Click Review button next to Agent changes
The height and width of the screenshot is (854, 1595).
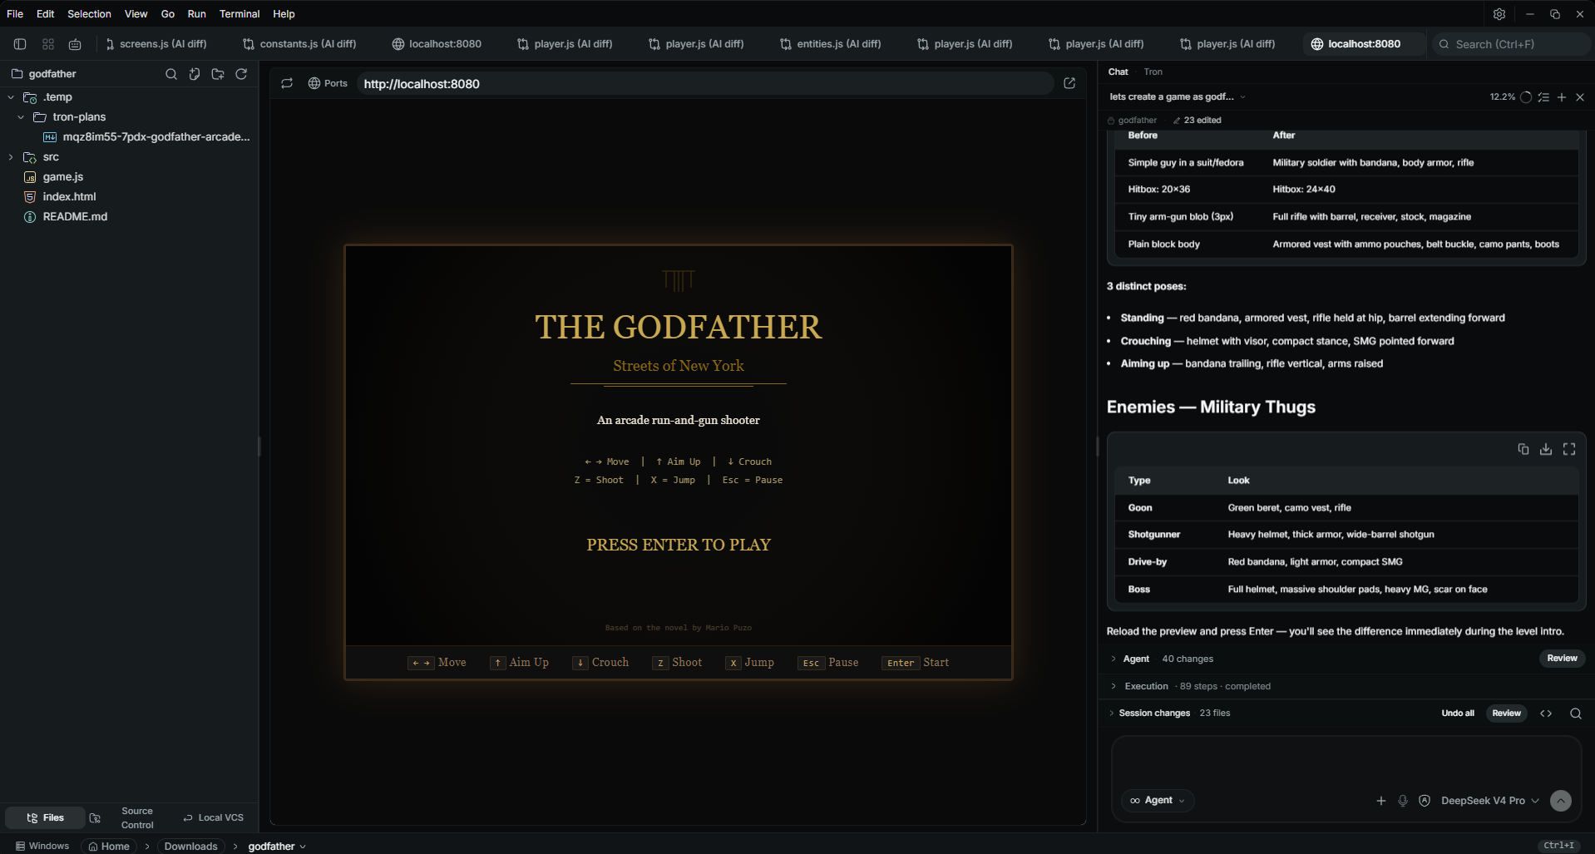(1562, 659)
